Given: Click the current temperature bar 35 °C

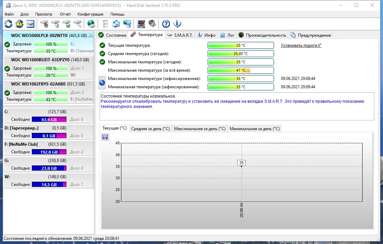Looking at the screenshot, I should click(240, 45).
